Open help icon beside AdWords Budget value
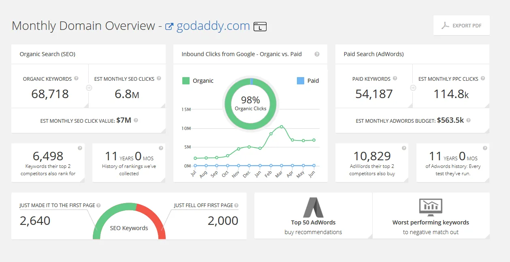The width and height of the screenshot is (510, 262). (469, 120)
